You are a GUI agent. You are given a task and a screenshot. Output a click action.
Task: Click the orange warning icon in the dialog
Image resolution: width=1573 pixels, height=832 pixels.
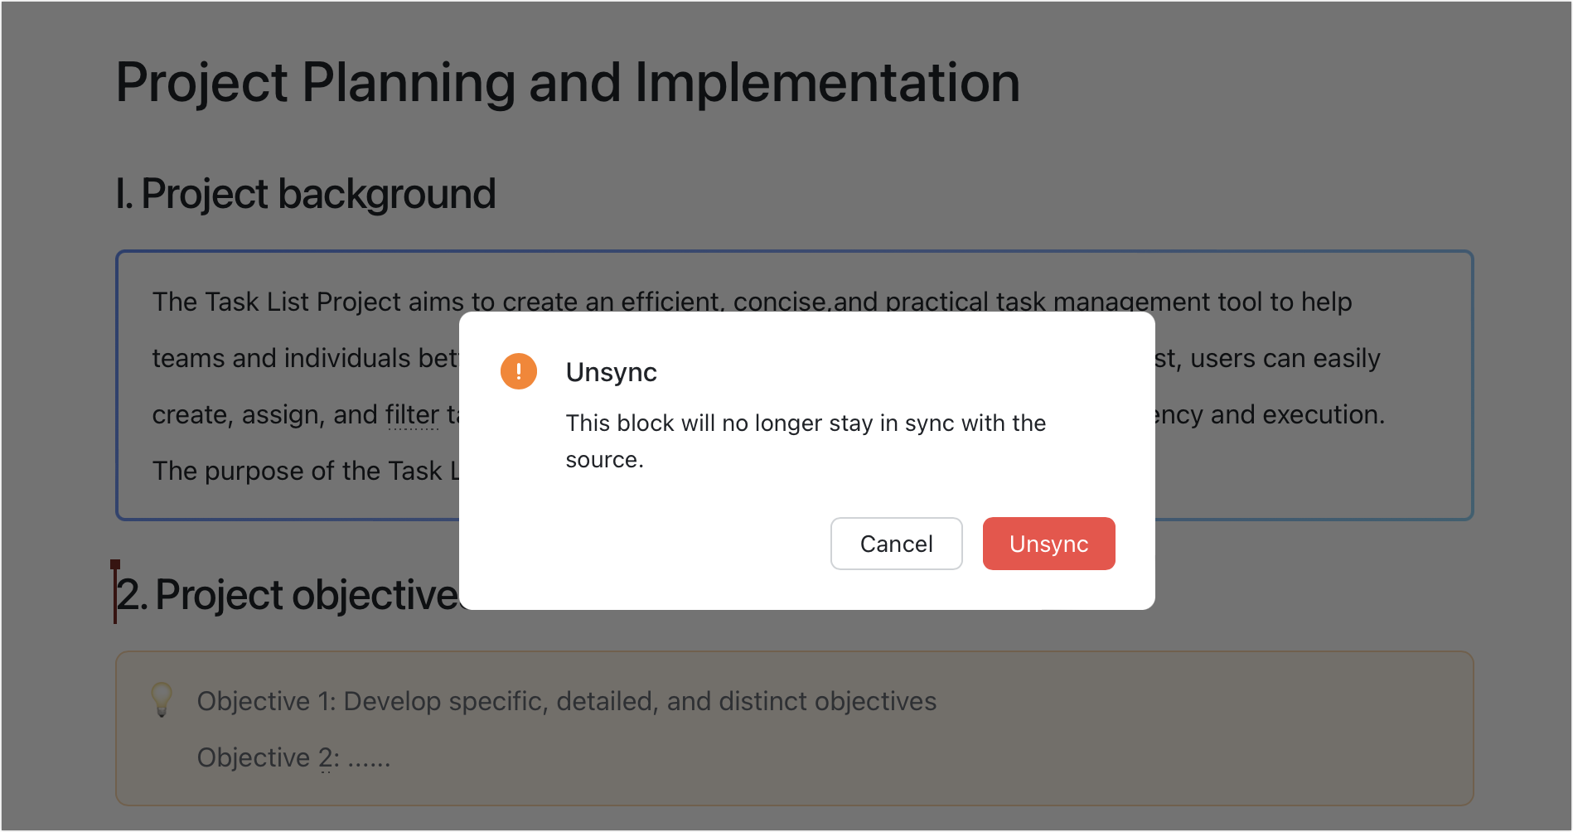coord(519,371)
